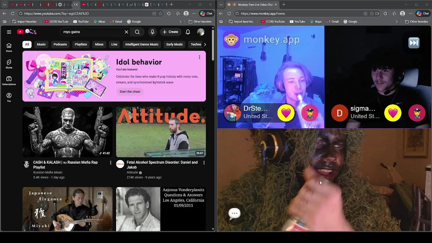
Task: Open the Settings and more menu in the Monkey window
Action: (x=410, y=13)
